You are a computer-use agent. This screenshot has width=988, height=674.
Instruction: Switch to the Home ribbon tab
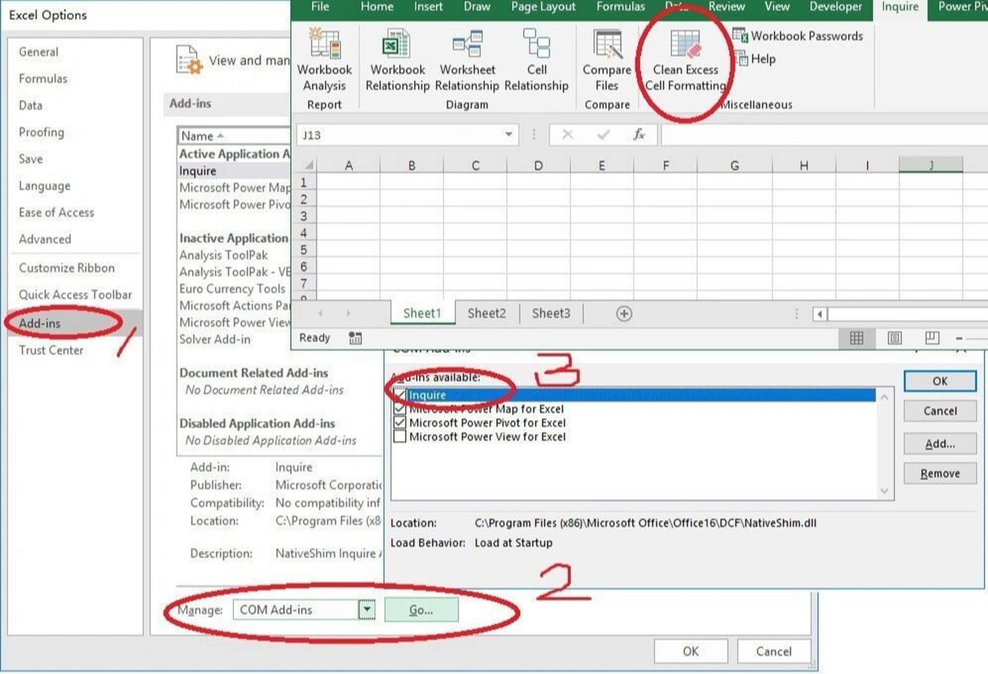click(377, 7)
